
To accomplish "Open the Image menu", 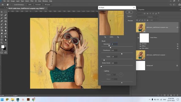I will [13, 1].
